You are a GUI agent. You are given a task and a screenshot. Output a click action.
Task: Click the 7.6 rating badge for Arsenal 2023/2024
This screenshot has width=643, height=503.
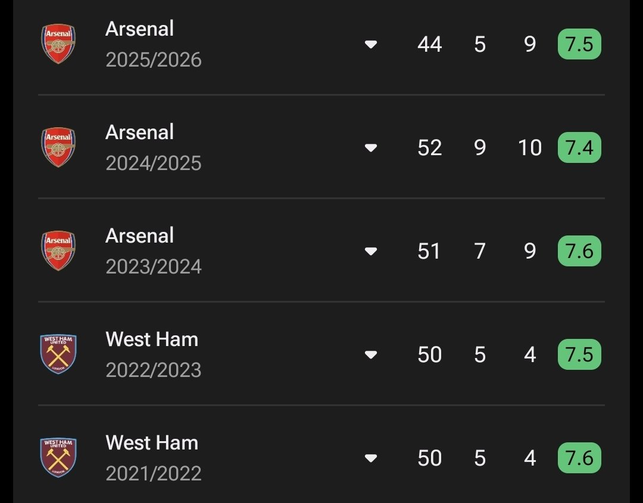[x=579, y=251]
